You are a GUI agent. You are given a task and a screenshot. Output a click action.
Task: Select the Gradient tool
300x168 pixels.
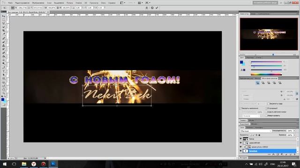(3, 56)
